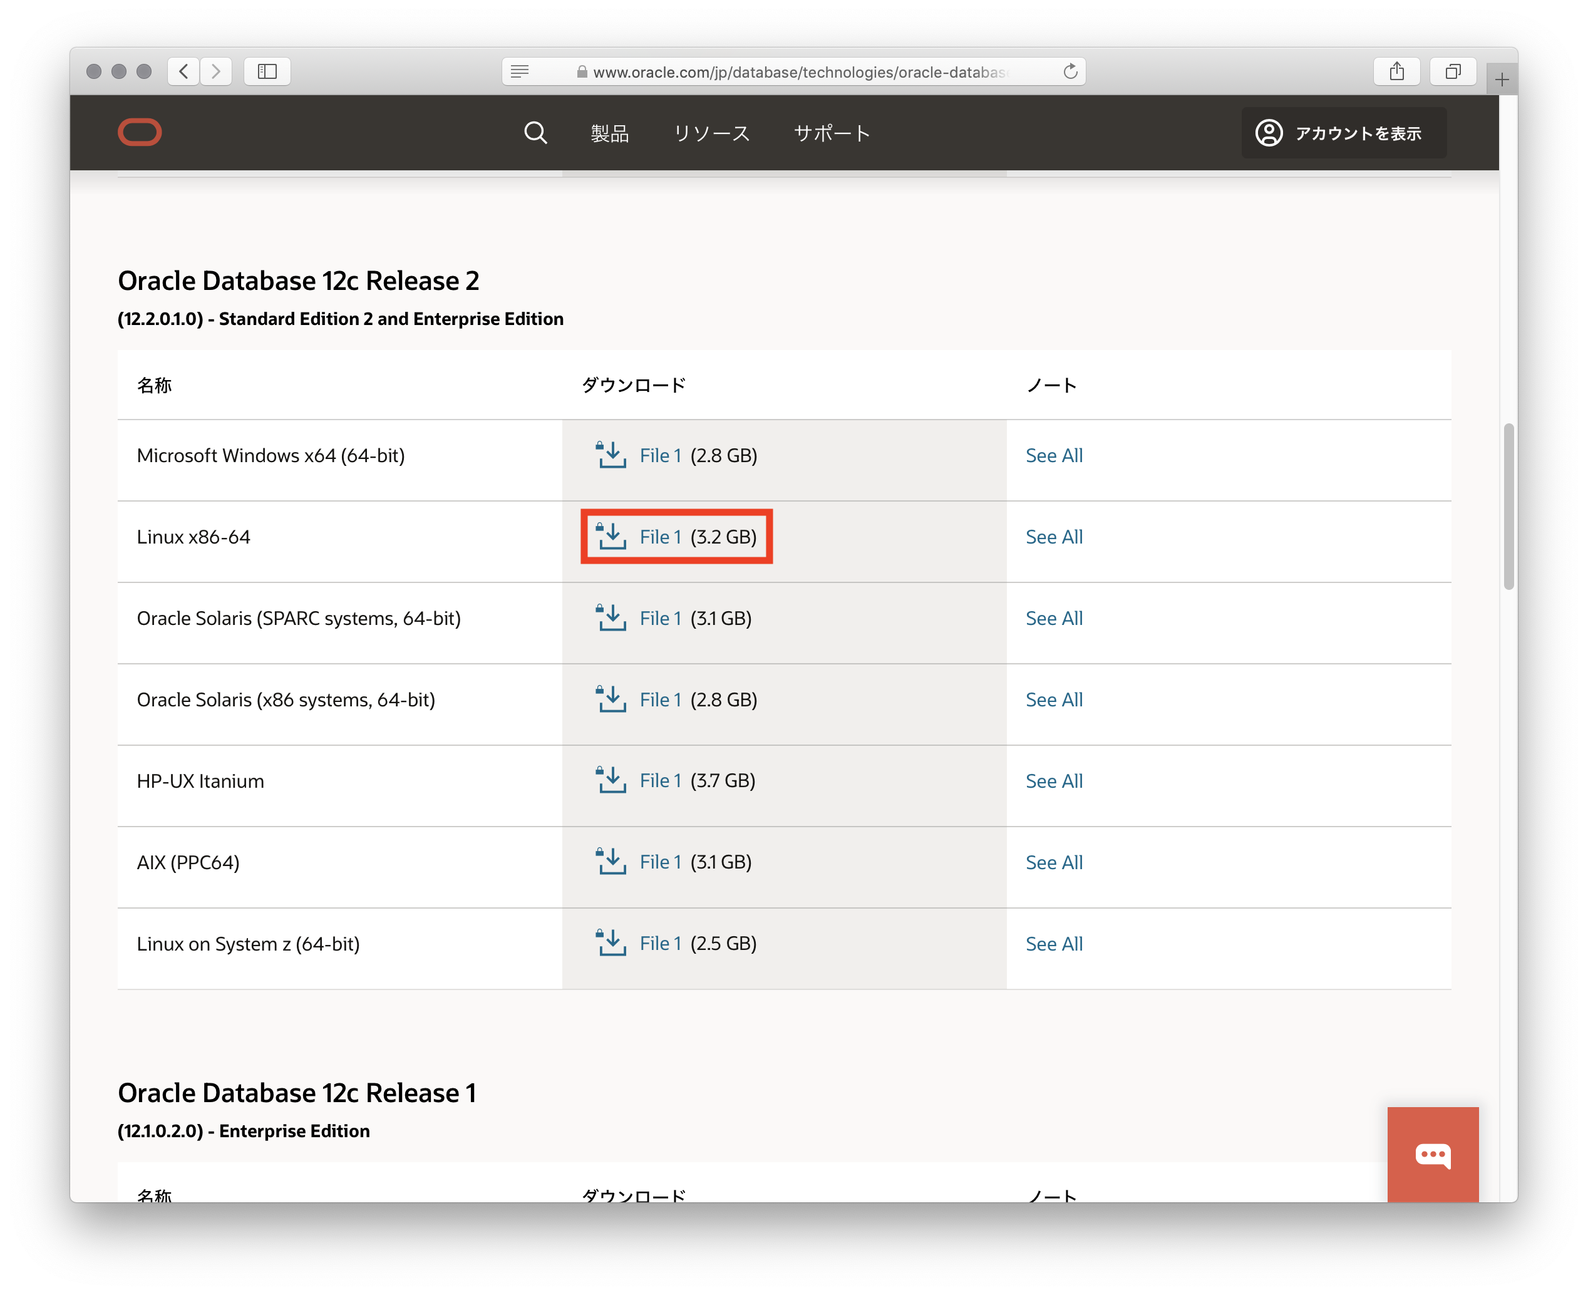Click the account avatar icon

[1269, 133]
